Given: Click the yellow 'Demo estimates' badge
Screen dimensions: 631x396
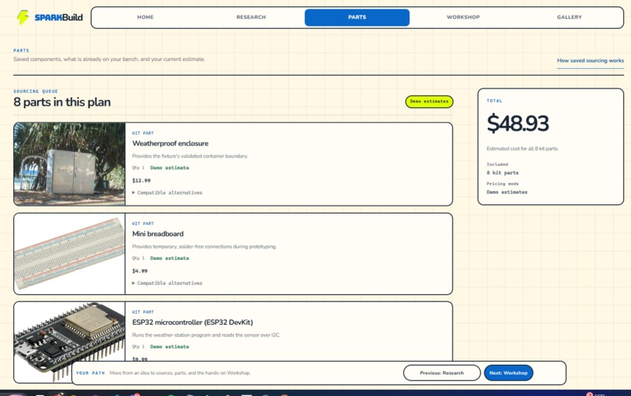Looking at the screenshot, I should 429,102.
